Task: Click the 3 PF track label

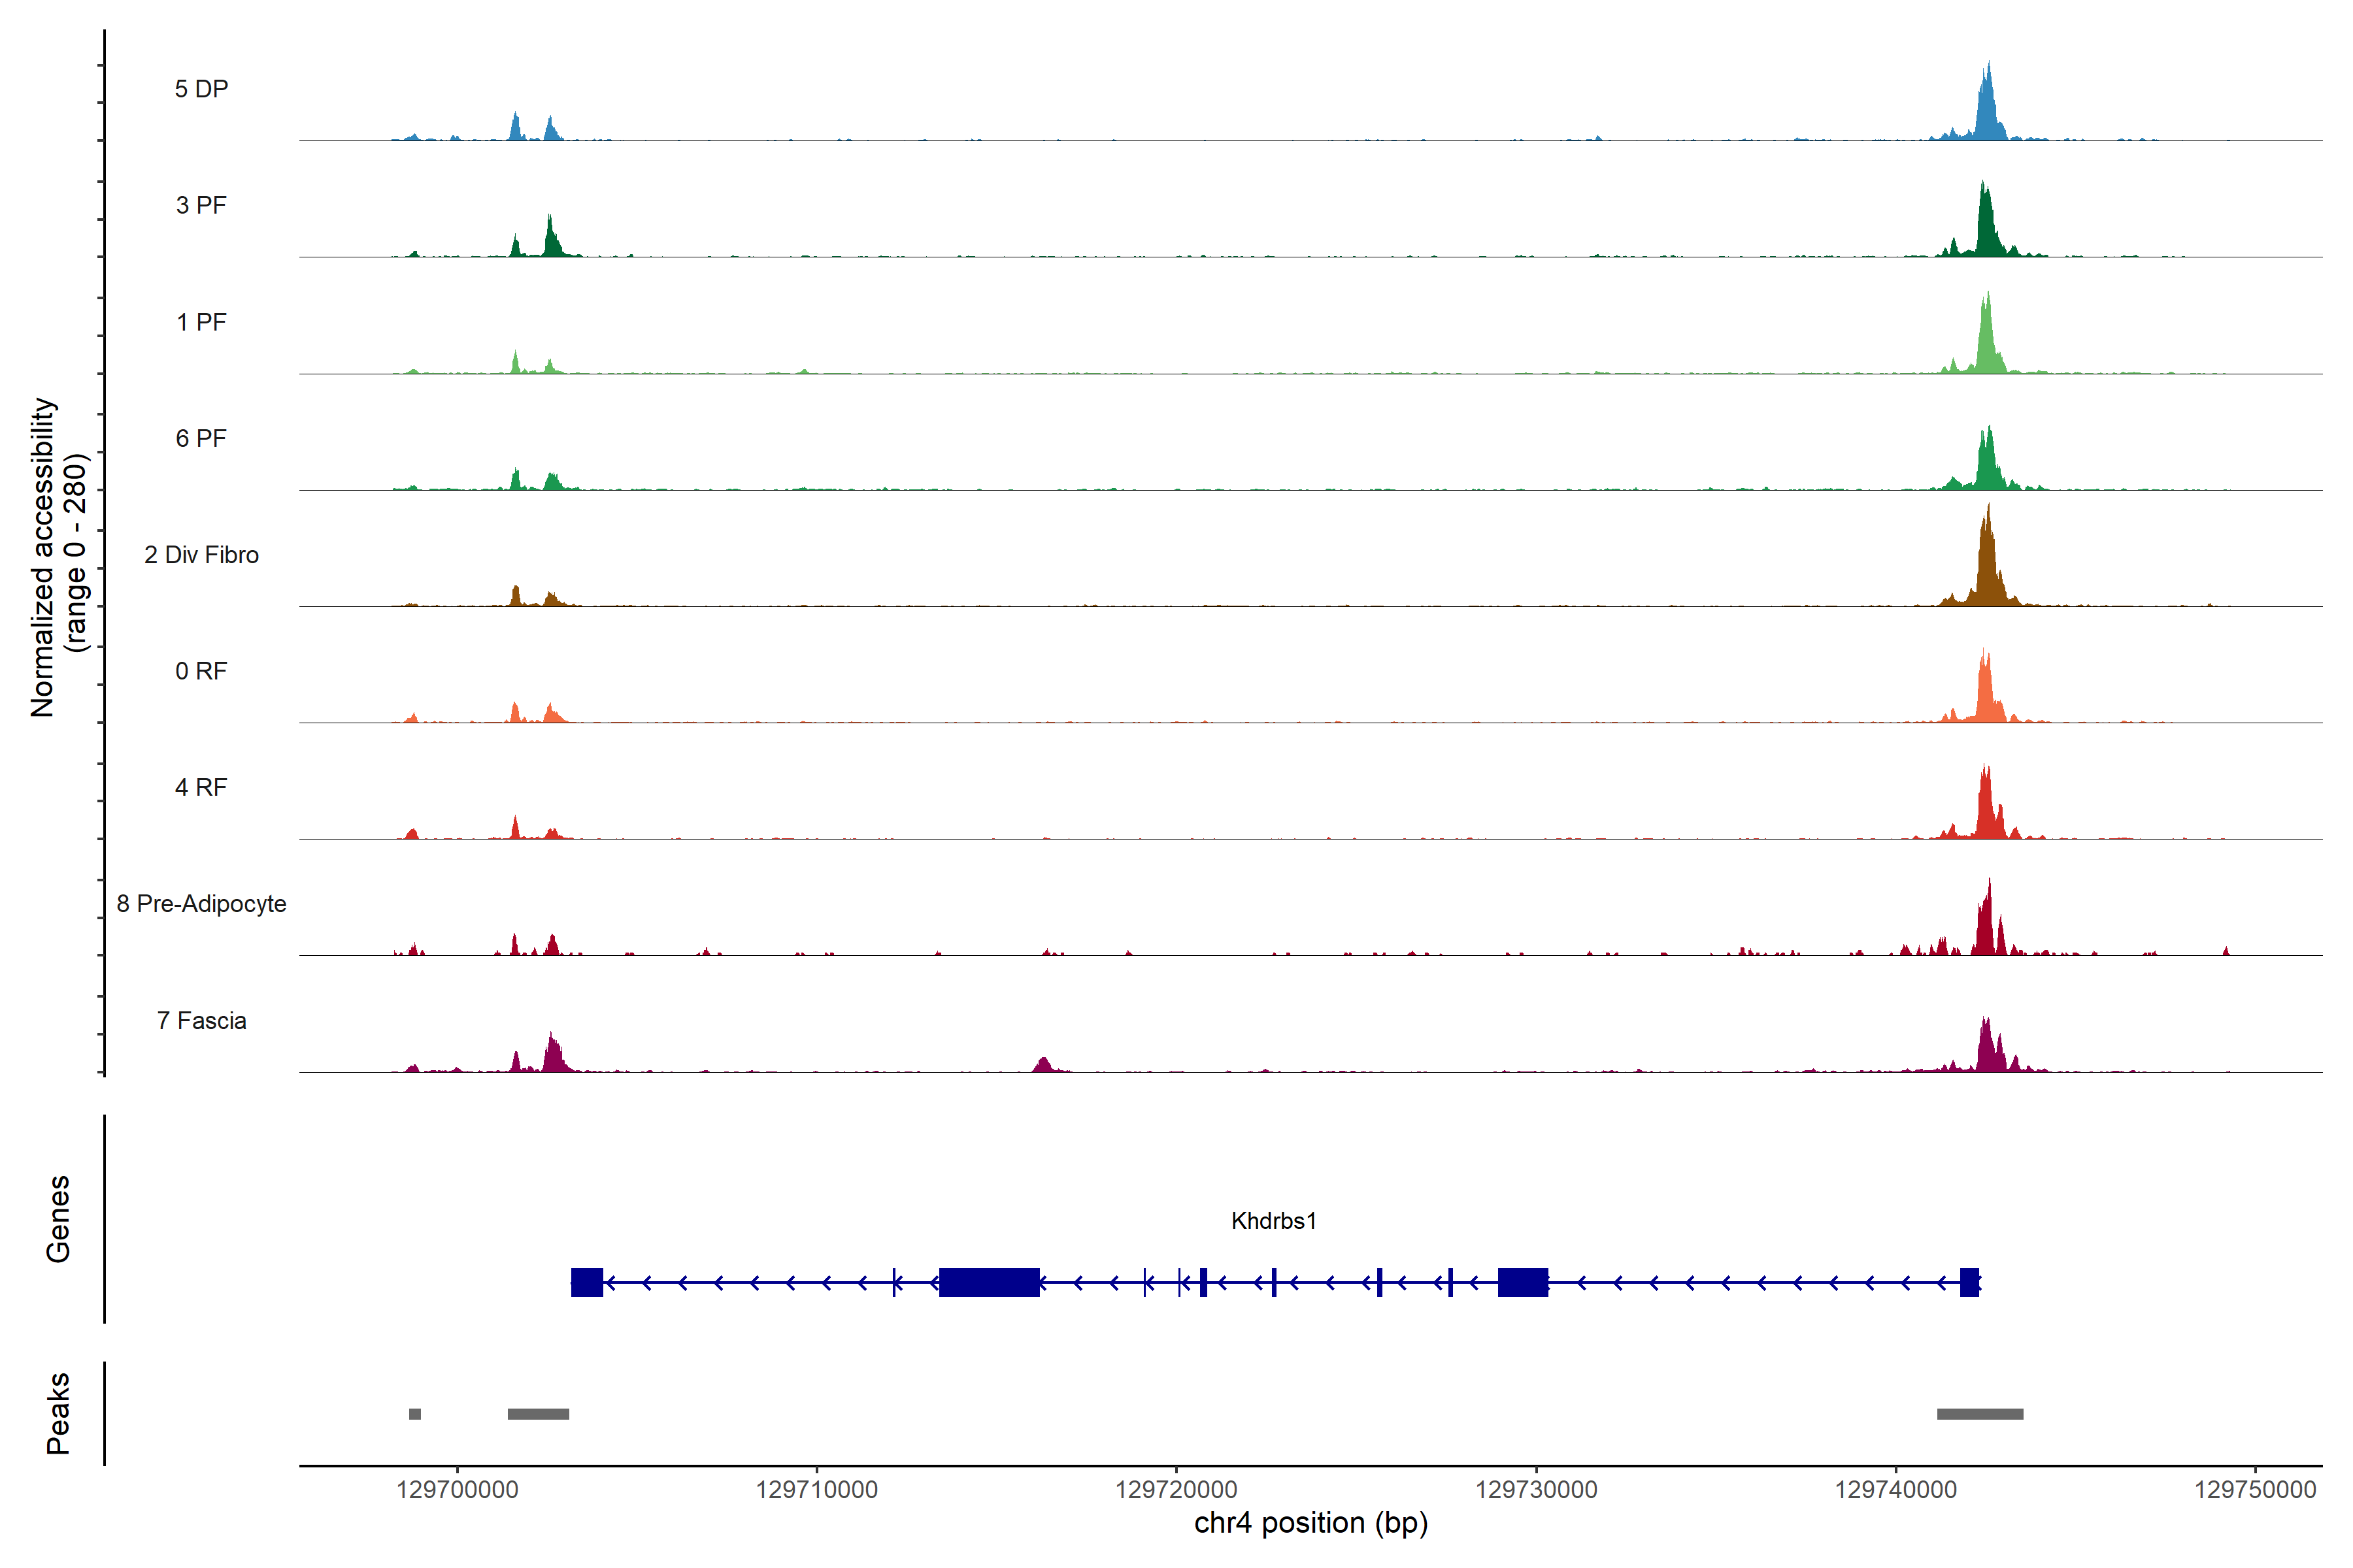Action: click(201, 205)
